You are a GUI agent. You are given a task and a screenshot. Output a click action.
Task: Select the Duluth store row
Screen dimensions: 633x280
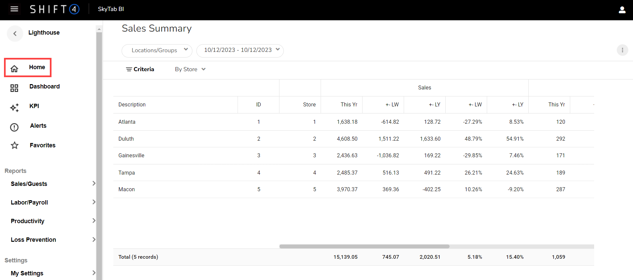tap(126, 139)
